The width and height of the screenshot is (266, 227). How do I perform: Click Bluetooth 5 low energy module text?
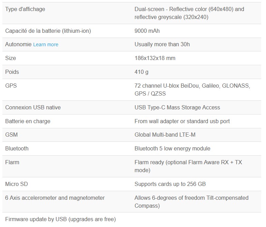(173, 149)
